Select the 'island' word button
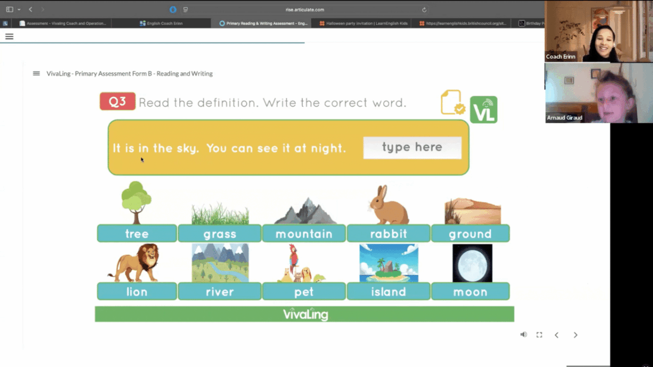 click(x=388, y=291)
